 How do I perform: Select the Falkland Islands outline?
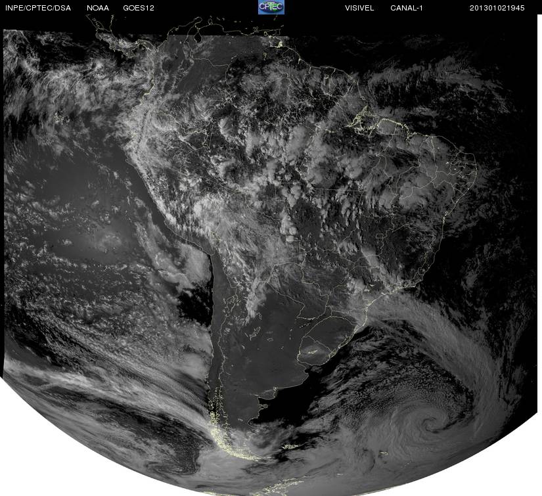pyautogui.click(x=290, y=447)
